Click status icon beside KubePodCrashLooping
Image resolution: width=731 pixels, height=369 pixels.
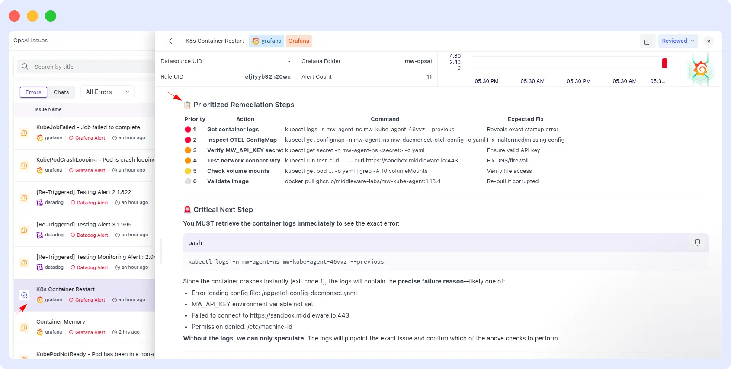coord(24,165)
